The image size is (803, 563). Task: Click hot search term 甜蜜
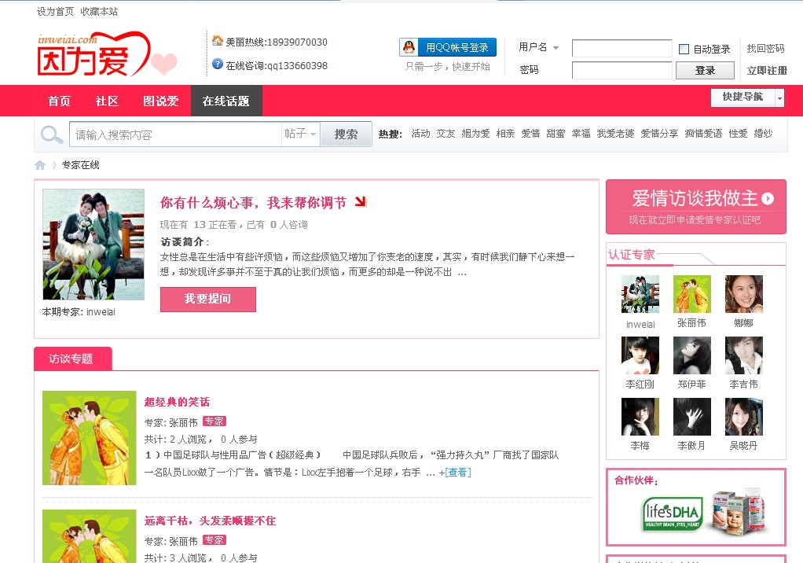[555, 134]
